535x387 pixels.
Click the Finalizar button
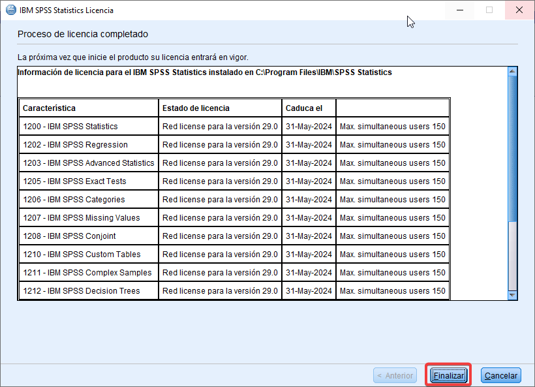point(448,375)
